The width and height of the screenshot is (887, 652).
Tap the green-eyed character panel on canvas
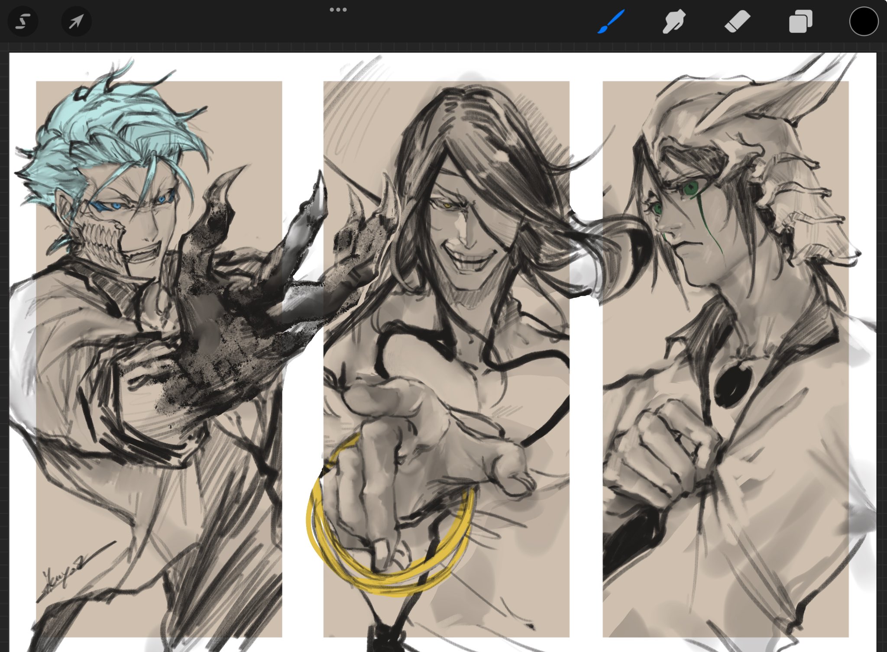pos(725,359)
